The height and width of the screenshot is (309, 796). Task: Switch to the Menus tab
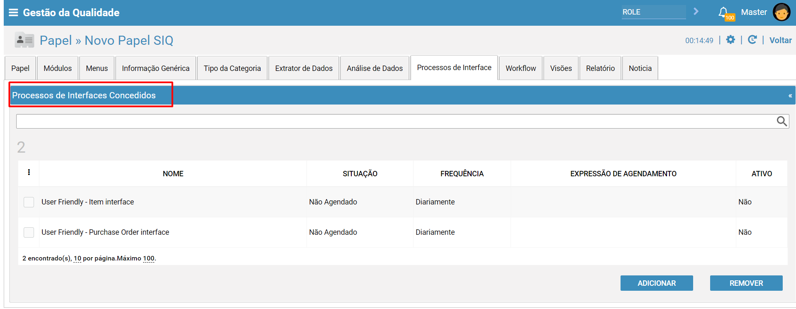(97, 68)
